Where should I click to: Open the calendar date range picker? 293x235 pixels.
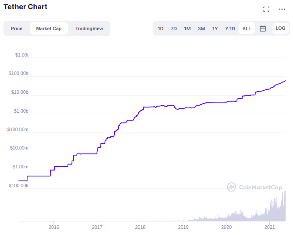click(x=263, y=28)
